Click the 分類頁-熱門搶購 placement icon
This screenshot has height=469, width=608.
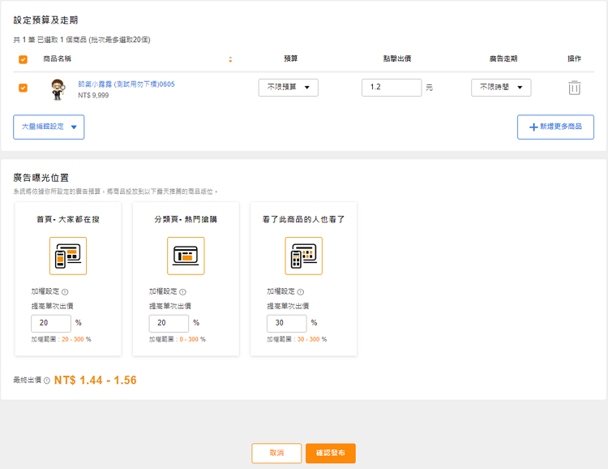(x=186, y=256)
